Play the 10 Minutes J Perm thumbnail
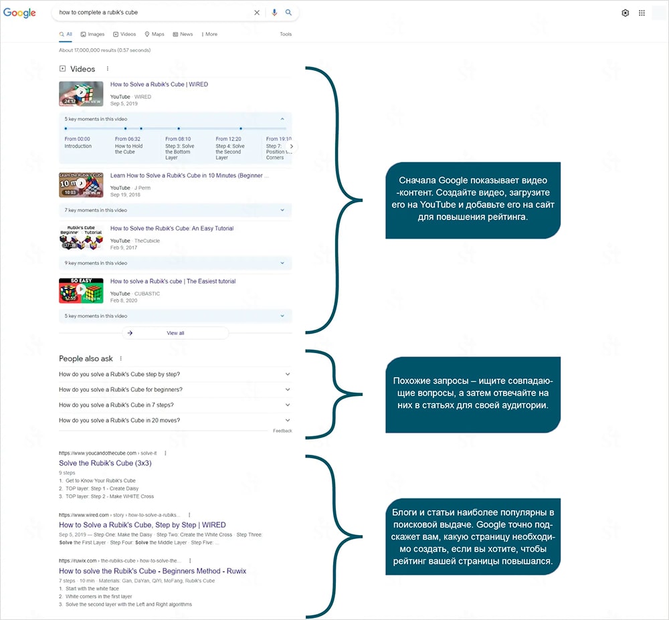This screenshot has width=669, height=620. click(x=81, y=185)
